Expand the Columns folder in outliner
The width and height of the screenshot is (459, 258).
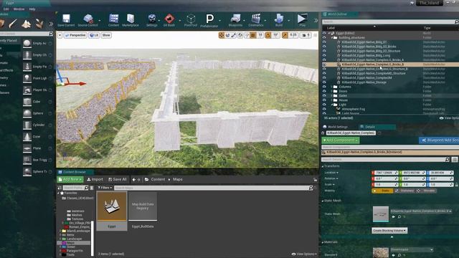[332, 87]
